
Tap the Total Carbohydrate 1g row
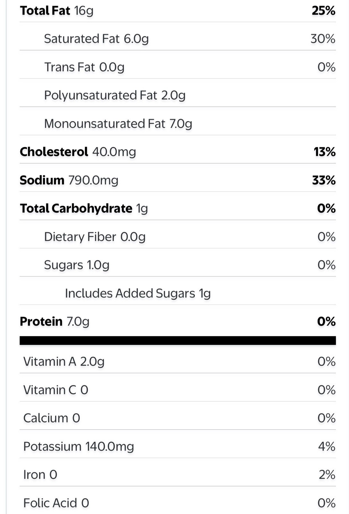178,208
